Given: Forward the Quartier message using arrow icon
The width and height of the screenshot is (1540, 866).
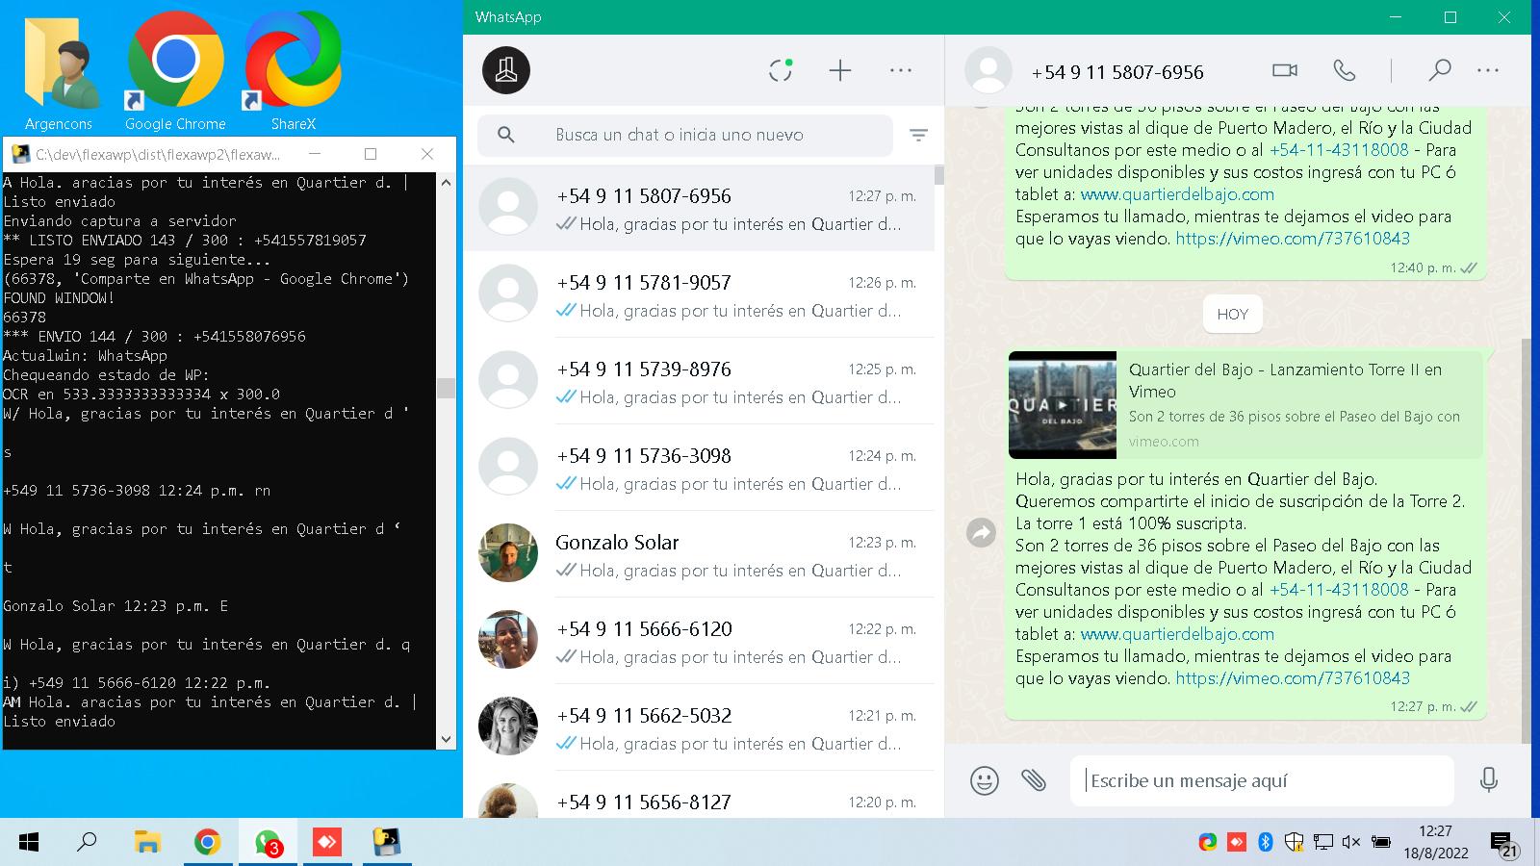Looking at the screenshot, I should [981, 533].
